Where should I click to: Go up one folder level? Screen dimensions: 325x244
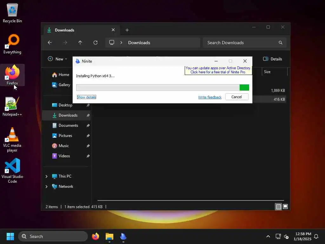coord(80,43)
